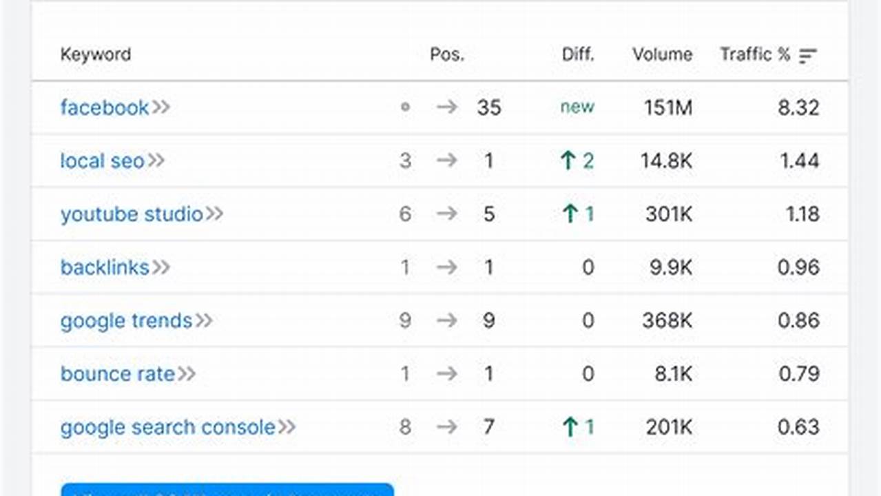Open the youtube studio keyword link
The width and height of the screenshot is (881, 496).
tap(132, 214)
